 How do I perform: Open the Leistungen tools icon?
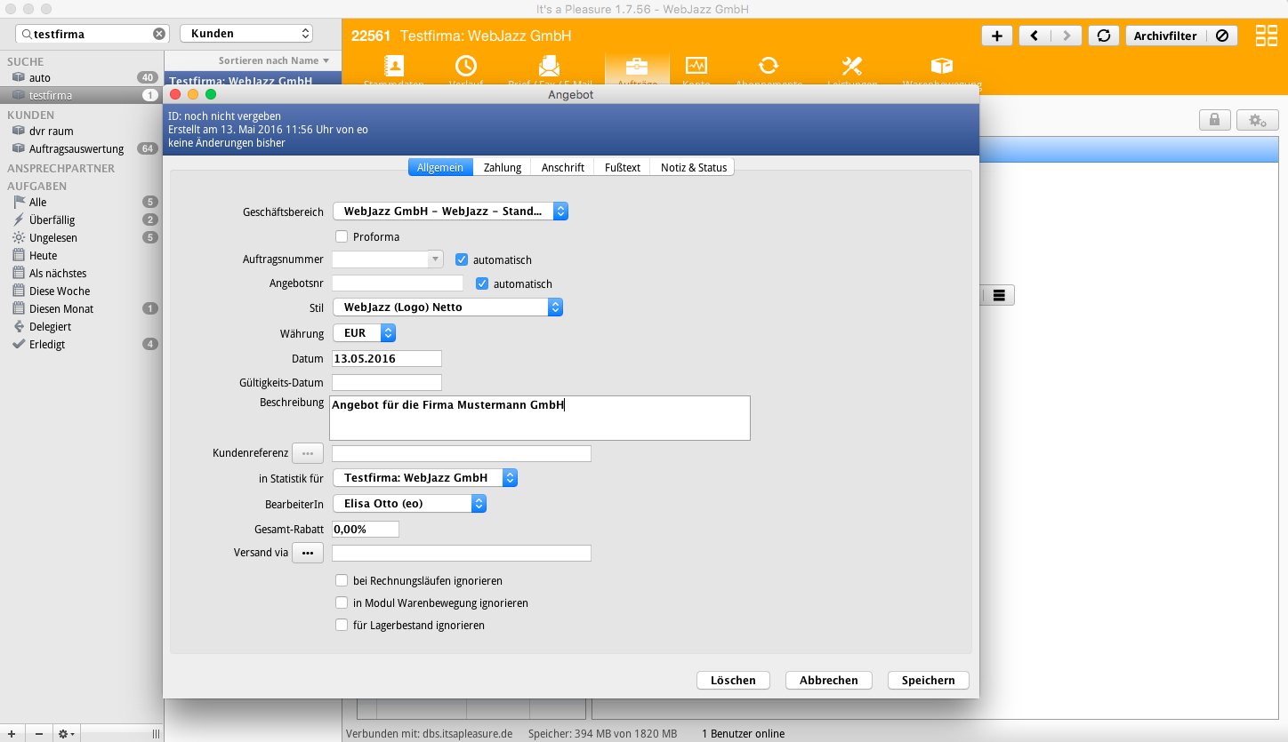click(x=852, y=66)
